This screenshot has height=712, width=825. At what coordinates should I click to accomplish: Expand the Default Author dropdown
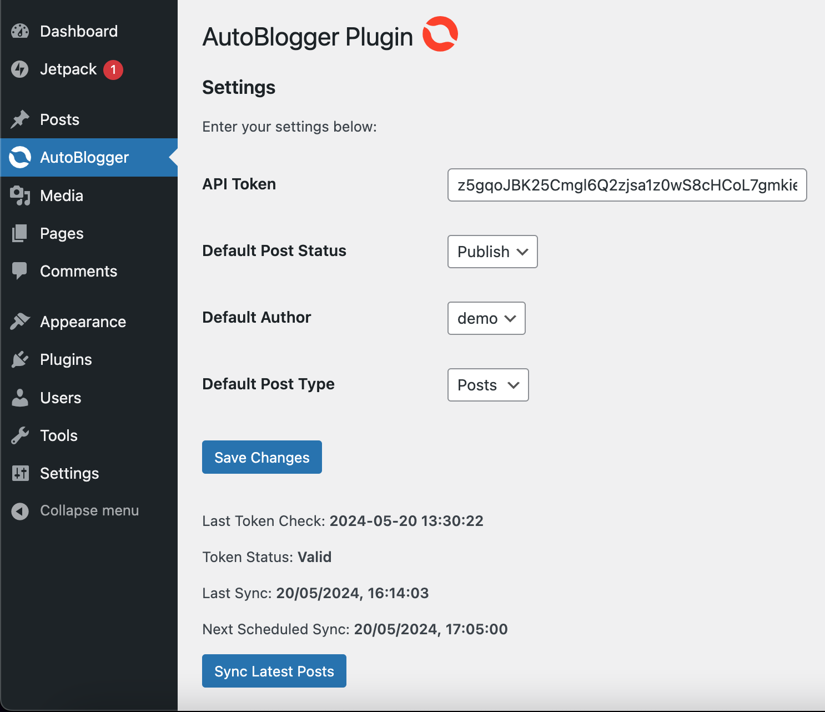[x=486, y=318]
